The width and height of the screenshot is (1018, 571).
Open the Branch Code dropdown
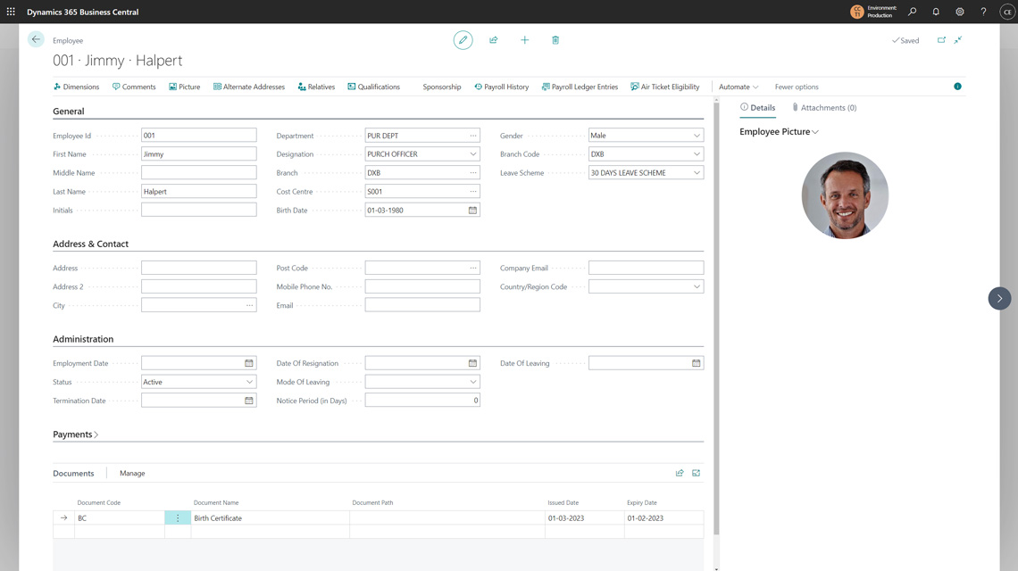[x=697, y=154]
